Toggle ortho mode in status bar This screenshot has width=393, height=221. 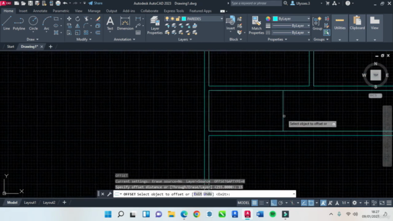pos(274,203)
